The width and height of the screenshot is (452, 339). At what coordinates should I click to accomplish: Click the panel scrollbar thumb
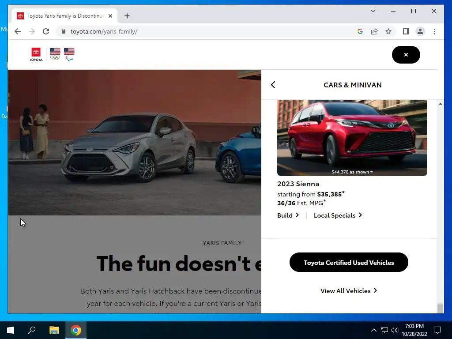click(x=440, y=308)
